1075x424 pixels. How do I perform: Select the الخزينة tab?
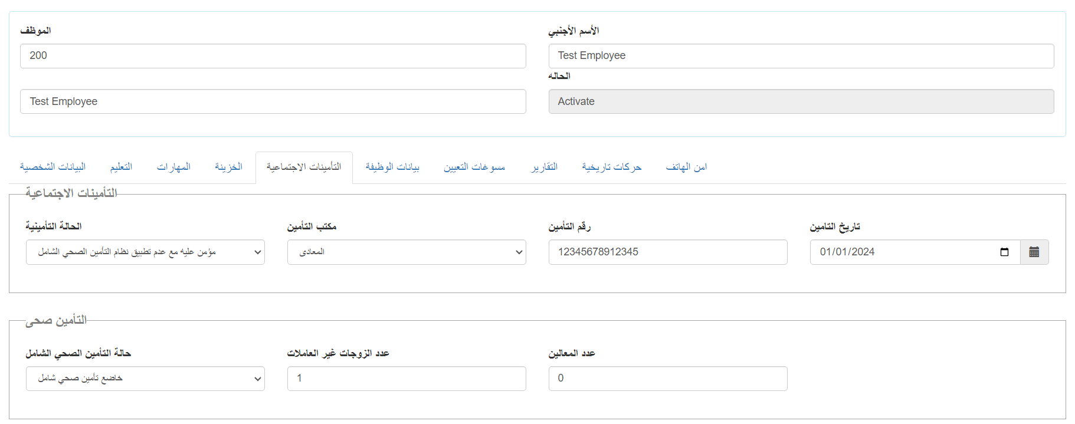point(228,167)
